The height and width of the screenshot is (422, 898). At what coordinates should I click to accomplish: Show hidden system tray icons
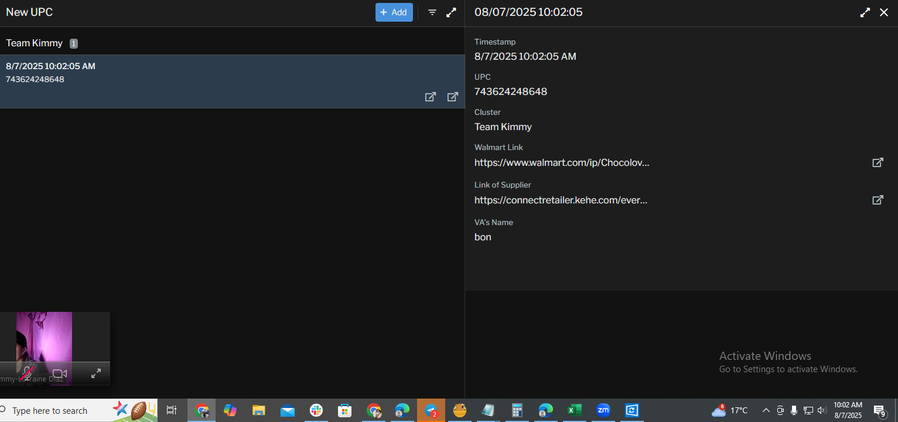click(766, 410)
